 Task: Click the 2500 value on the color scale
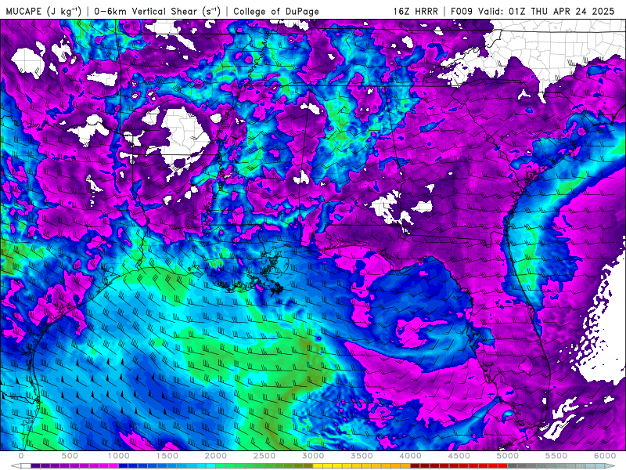tap(264, 456)
